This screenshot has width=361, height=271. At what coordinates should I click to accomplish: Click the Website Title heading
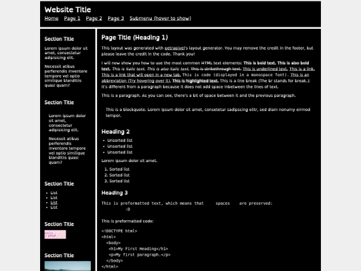click(68, 9)
